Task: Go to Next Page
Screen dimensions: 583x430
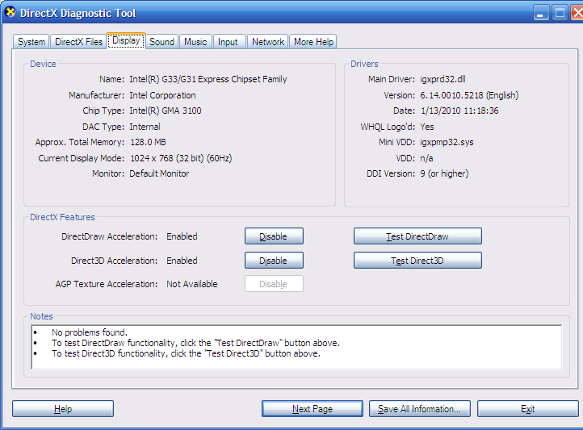Action: point(312,408)
